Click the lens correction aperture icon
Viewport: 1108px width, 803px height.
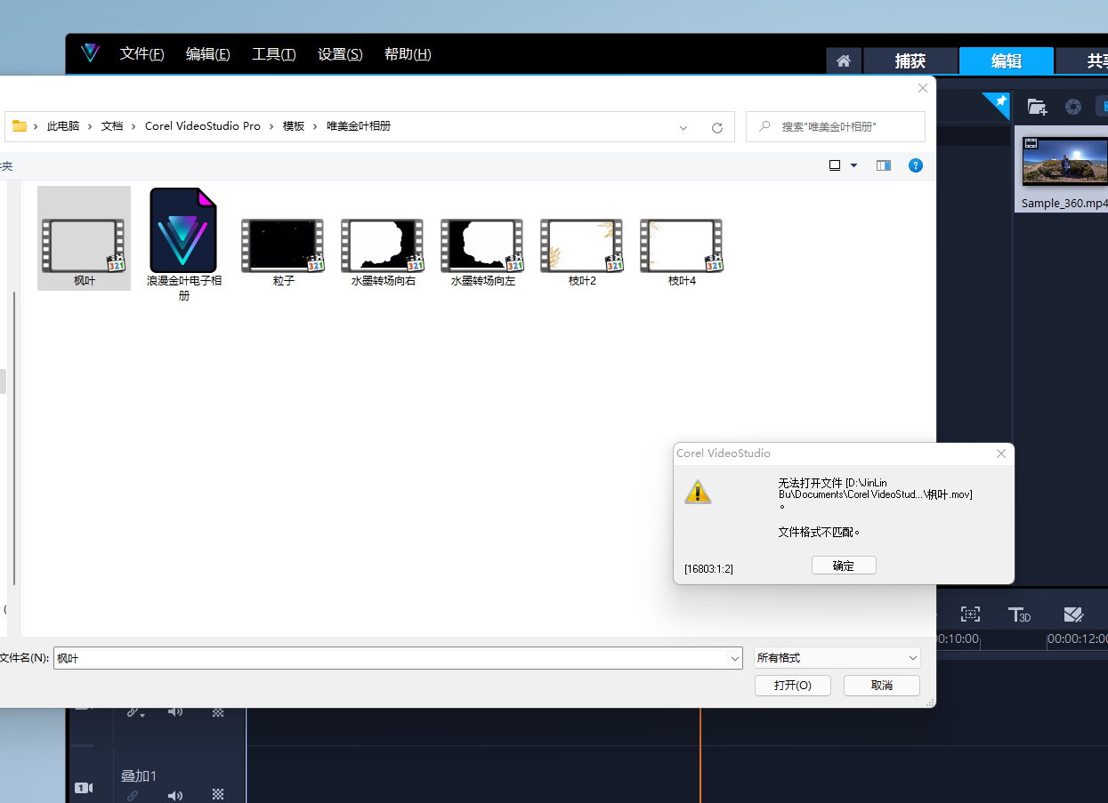click(x=1073, y=106)
